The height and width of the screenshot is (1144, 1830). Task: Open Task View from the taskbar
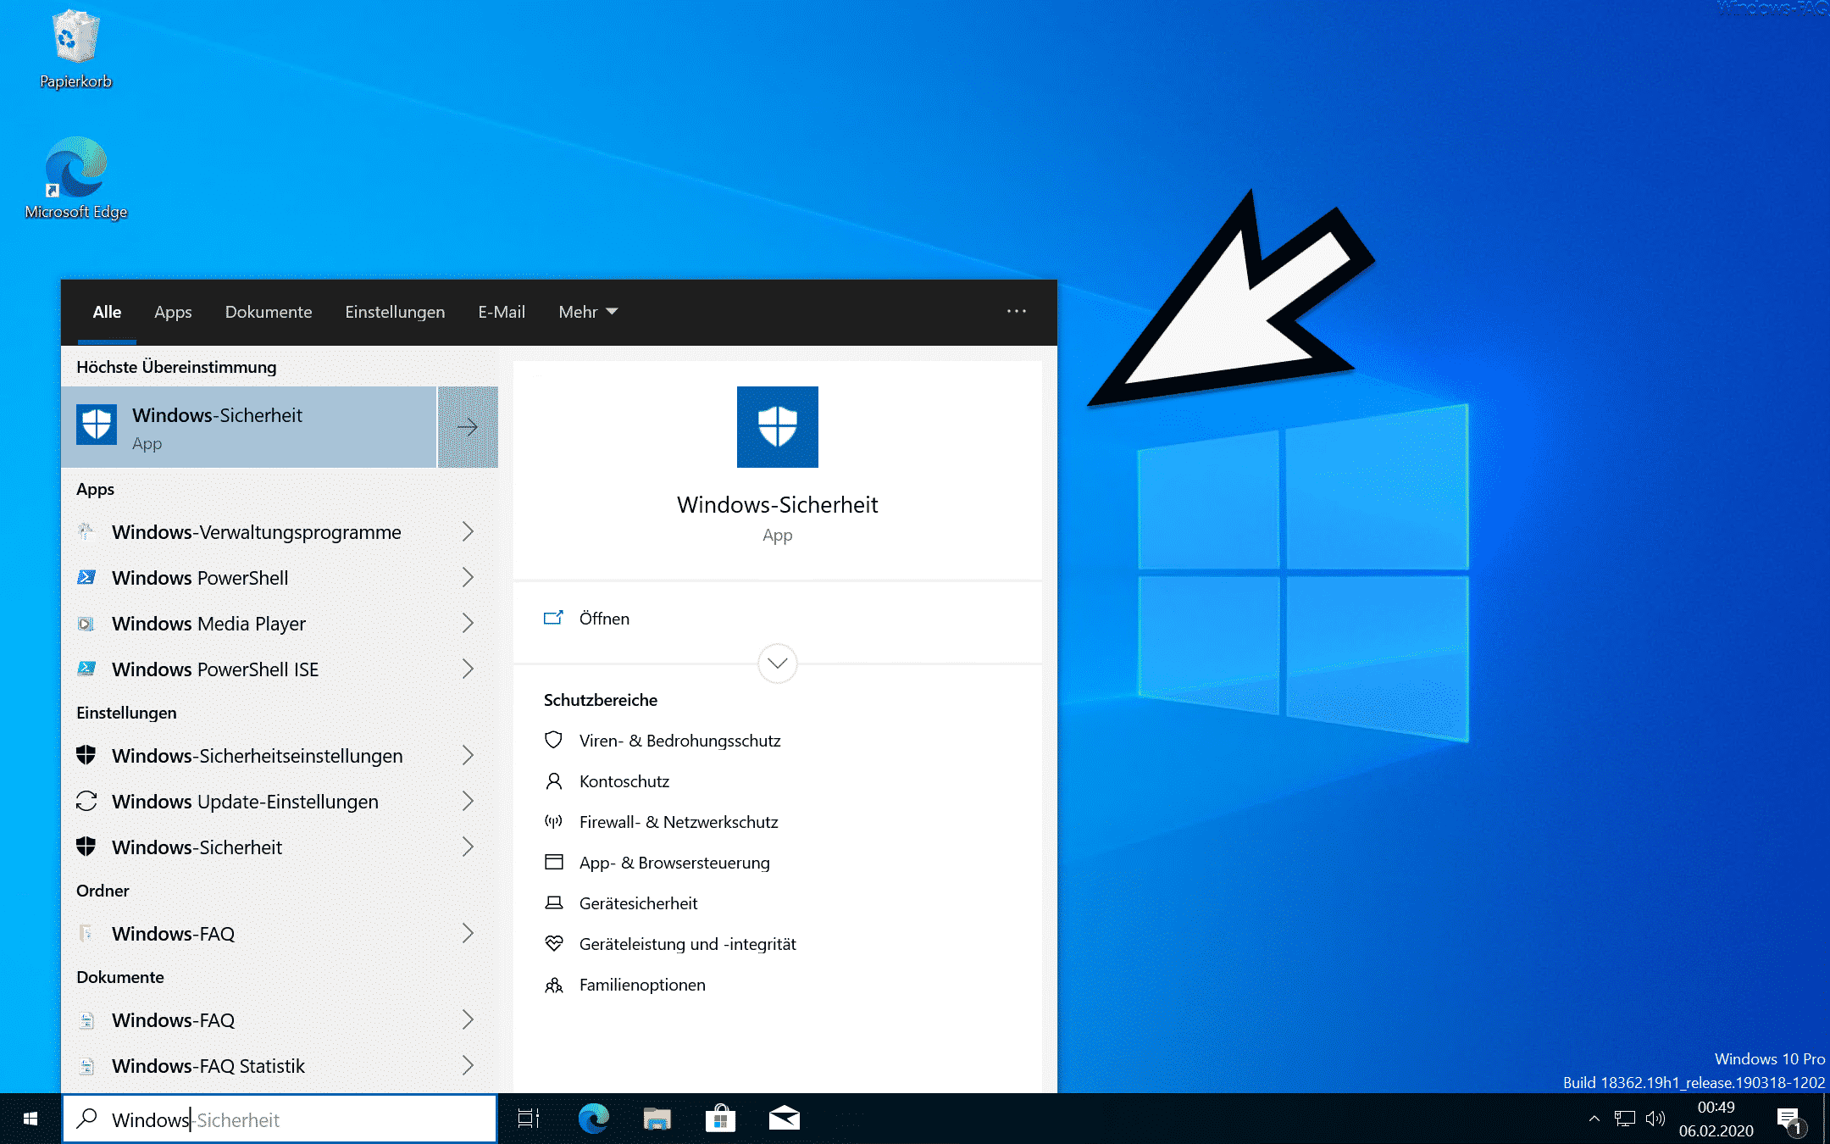point(529,1119)
